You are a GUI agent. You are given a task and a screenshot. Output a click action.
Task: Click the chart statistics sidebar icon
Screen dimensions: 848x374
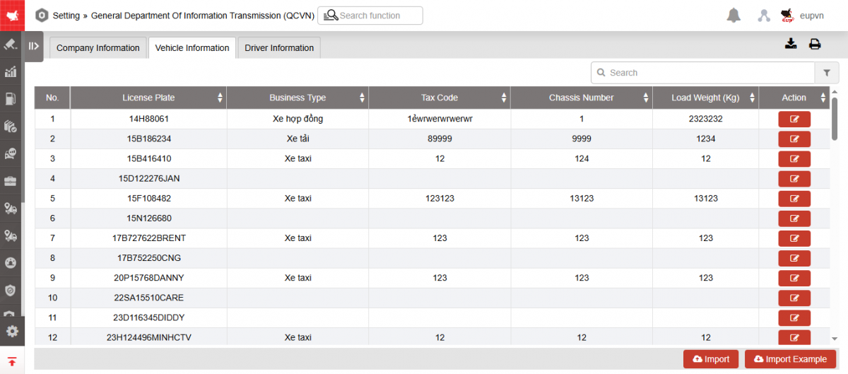tap(11, 71)
